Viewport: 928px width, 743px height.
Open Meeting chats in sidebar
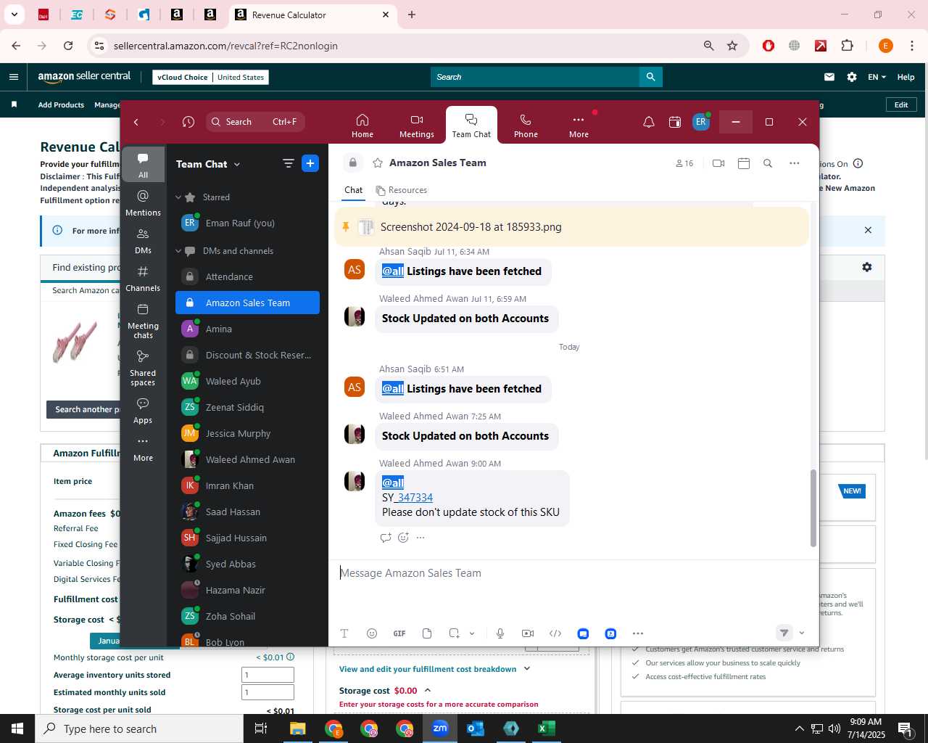click(x=143, y=321)
